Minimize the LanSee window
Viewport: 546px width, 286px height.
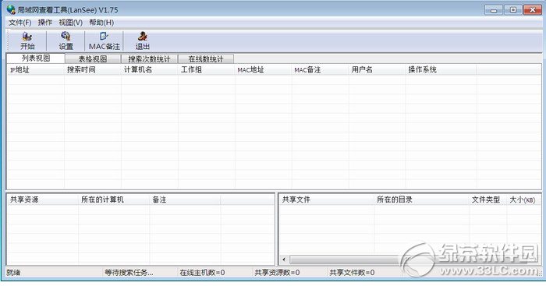tap(494, 10)
